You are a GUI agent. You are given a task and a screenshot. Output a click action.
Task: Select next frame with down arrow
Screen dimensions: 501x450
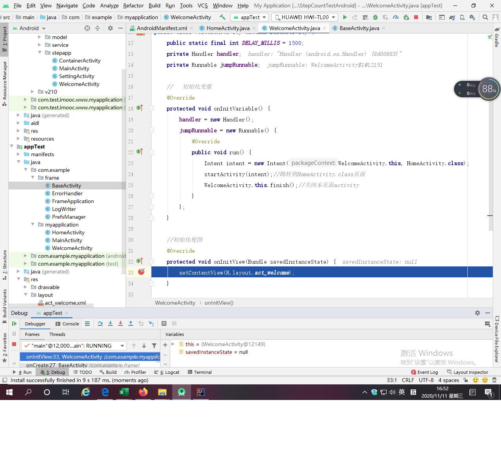(144, 346)
